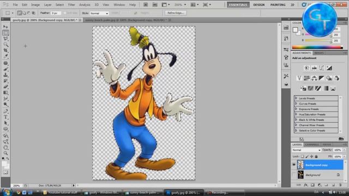Add a Color Balance adjustment

(314, 78)
